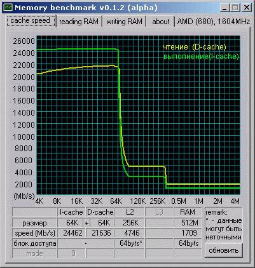
Task: Click the блок доступа row label
Action: pyautogui.click(x=34, y=243)
